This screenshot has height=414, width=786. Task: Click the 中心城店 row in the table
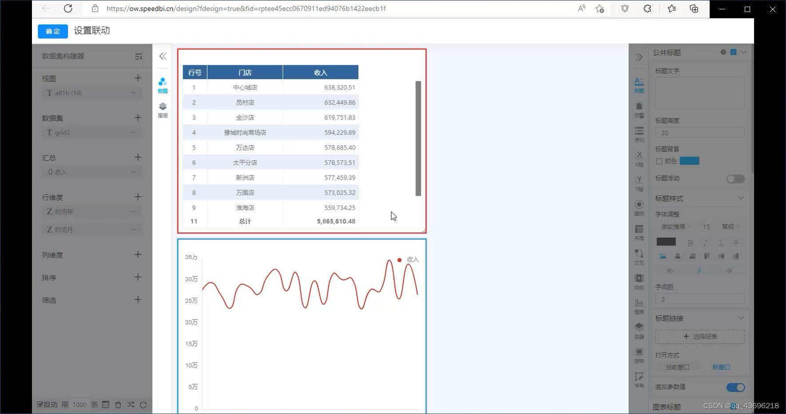tap(271, 87)
